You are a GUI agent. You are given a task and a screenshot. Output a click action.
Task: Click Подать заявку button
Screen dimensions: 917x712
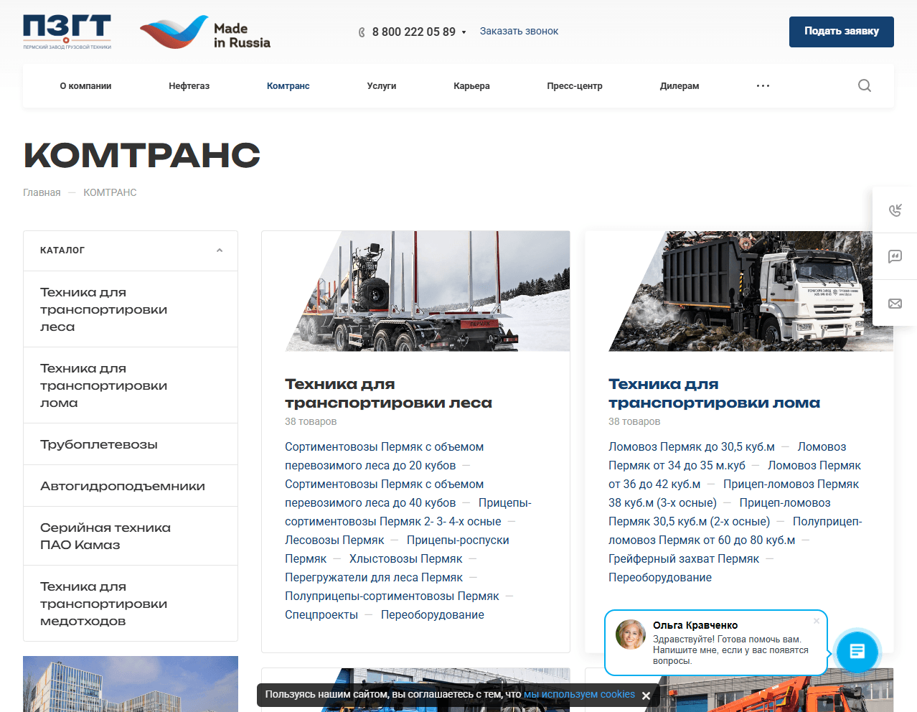(842, 32)
